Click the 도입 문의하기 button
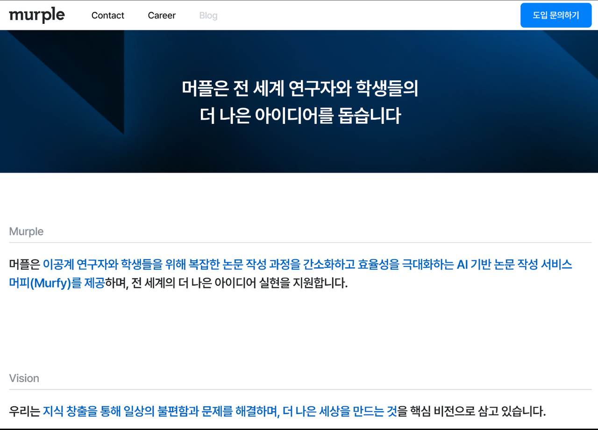The width and height of the screenshot is (598, 430). click(556, 15)
